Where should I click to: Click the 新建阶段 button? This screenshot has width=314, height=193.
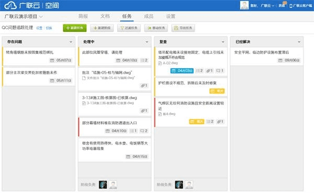pos(102,28)
